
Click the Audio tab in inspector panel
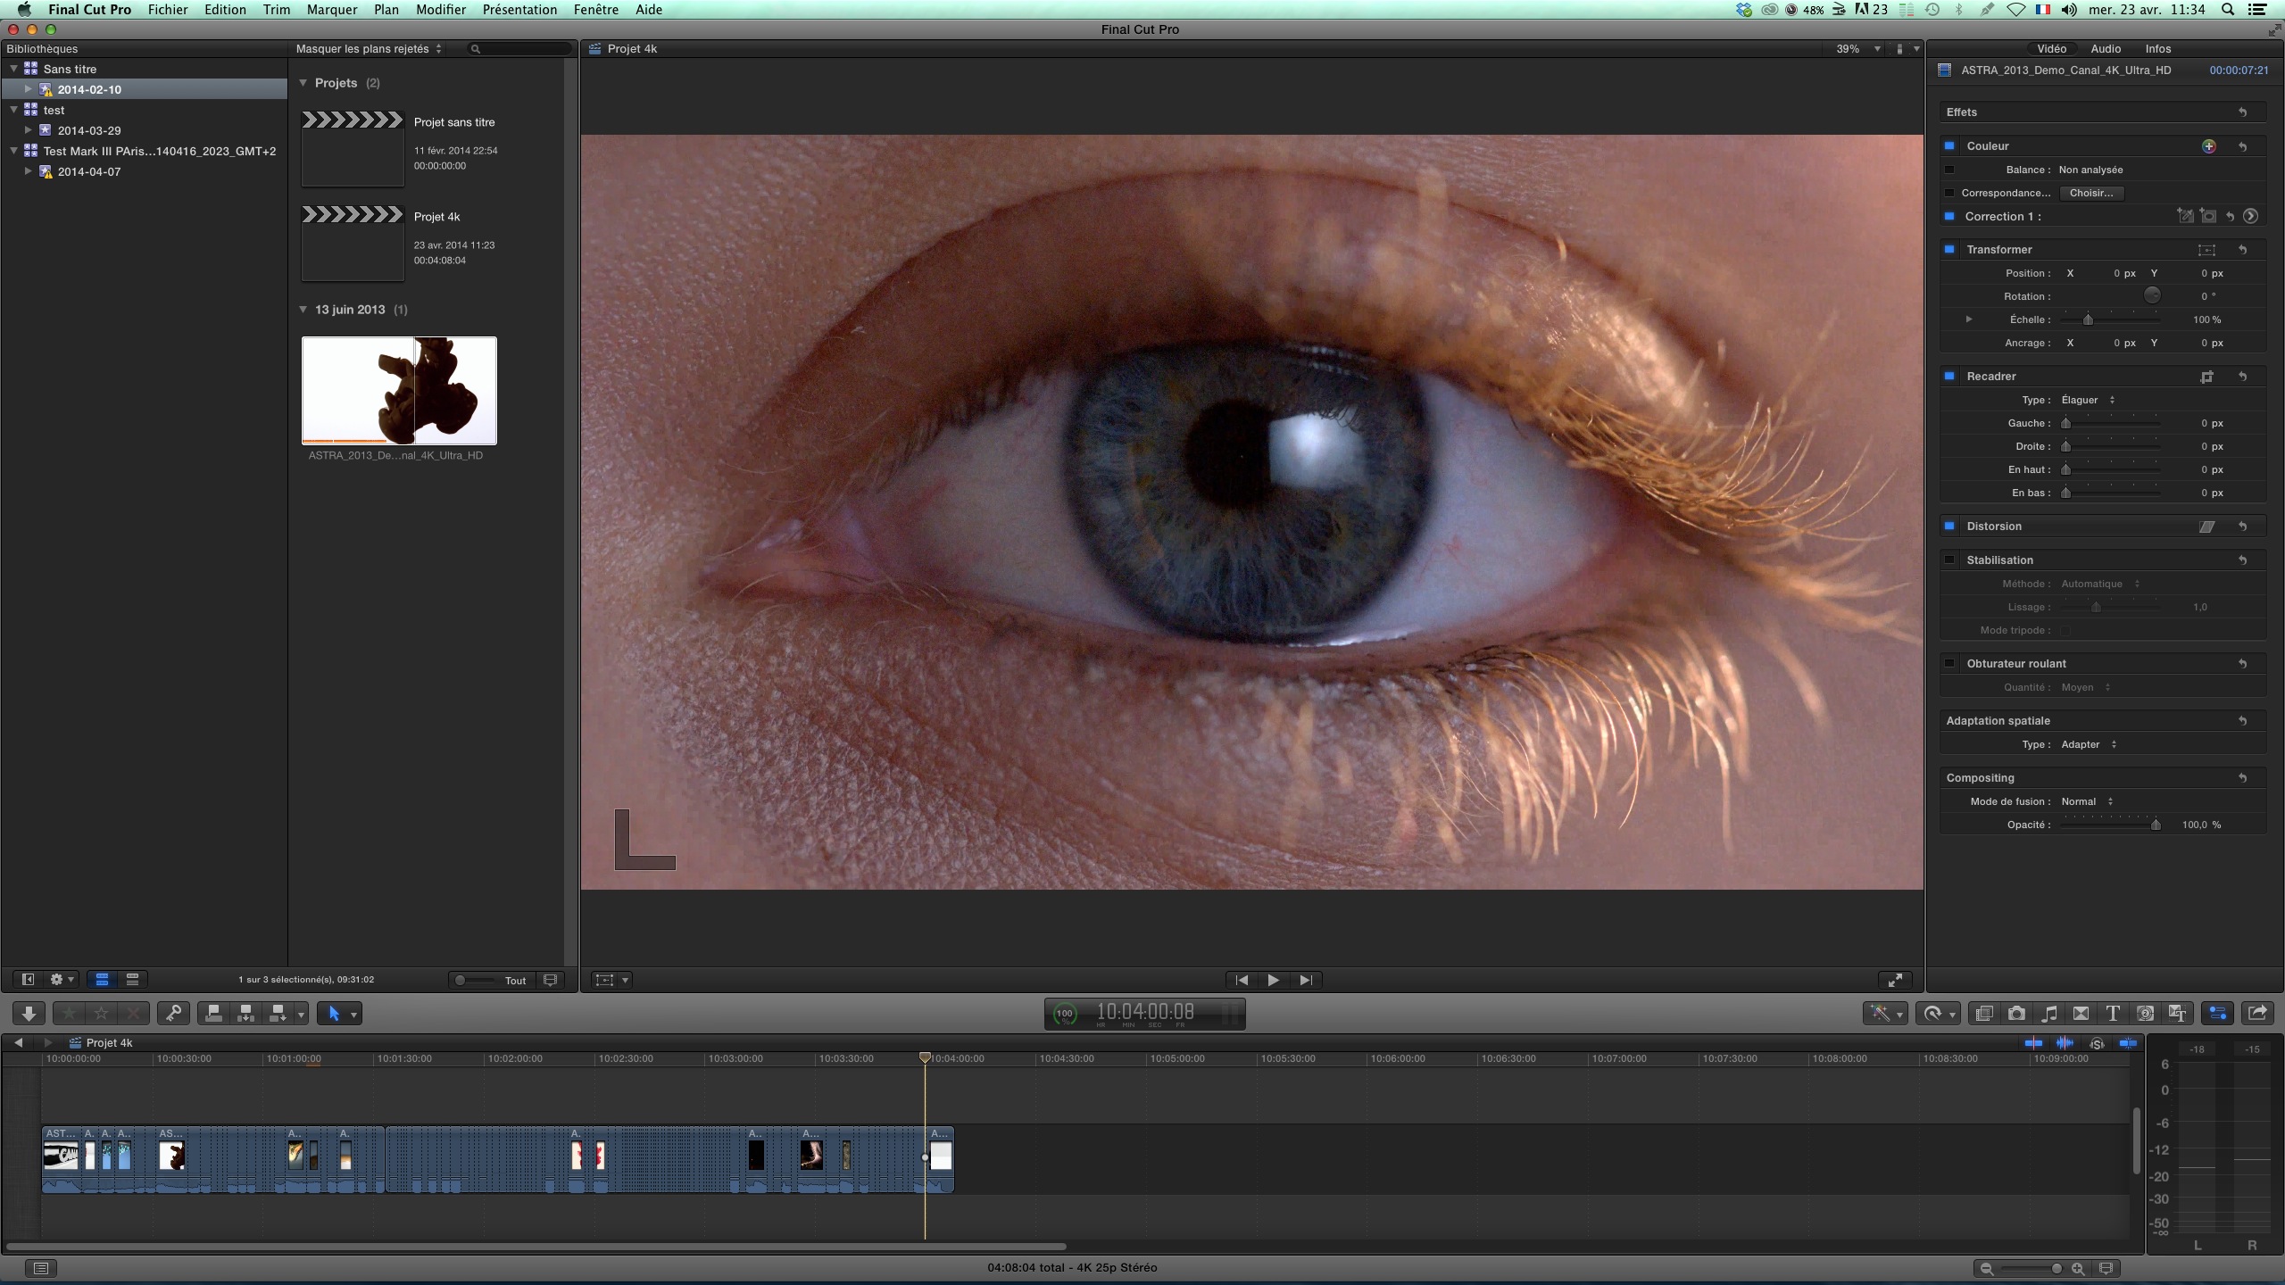(2105, 49)
